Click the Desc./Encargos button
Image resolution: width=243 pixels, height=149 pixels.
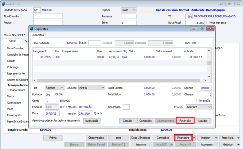point(141,138)
